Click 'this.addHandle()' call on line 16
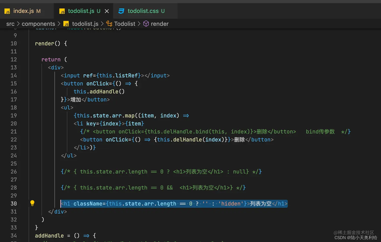The image size is (381, 242). 99,92
